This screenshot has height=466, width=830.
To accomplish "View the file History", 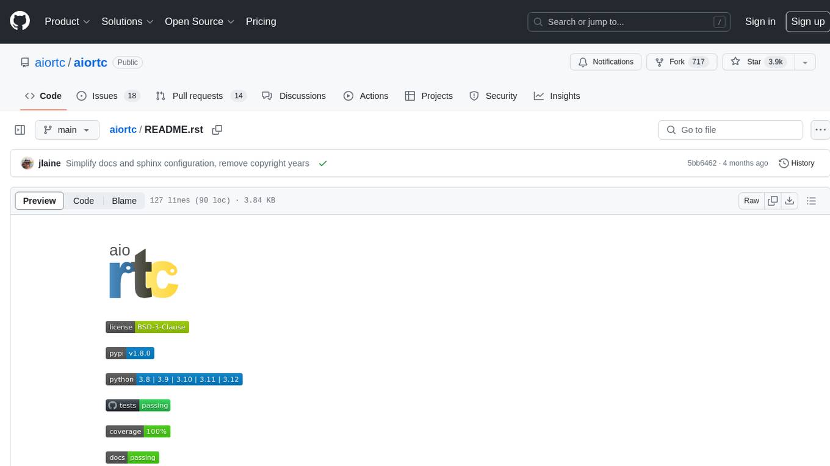I will 796,163.
